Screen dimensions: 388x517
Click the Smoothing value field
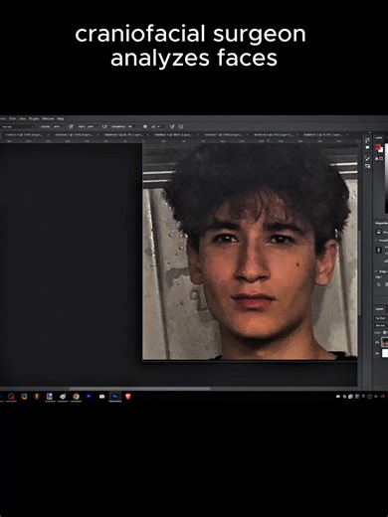[130, 127]
